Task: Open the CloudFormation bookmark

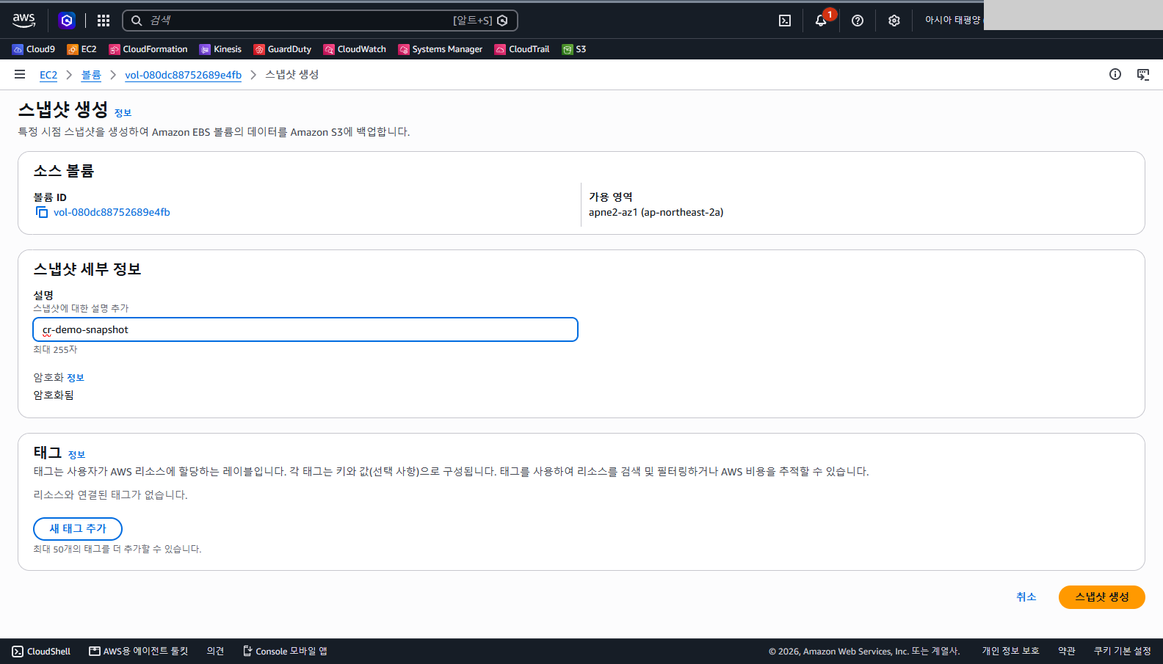Action: (x=148, y=49)
